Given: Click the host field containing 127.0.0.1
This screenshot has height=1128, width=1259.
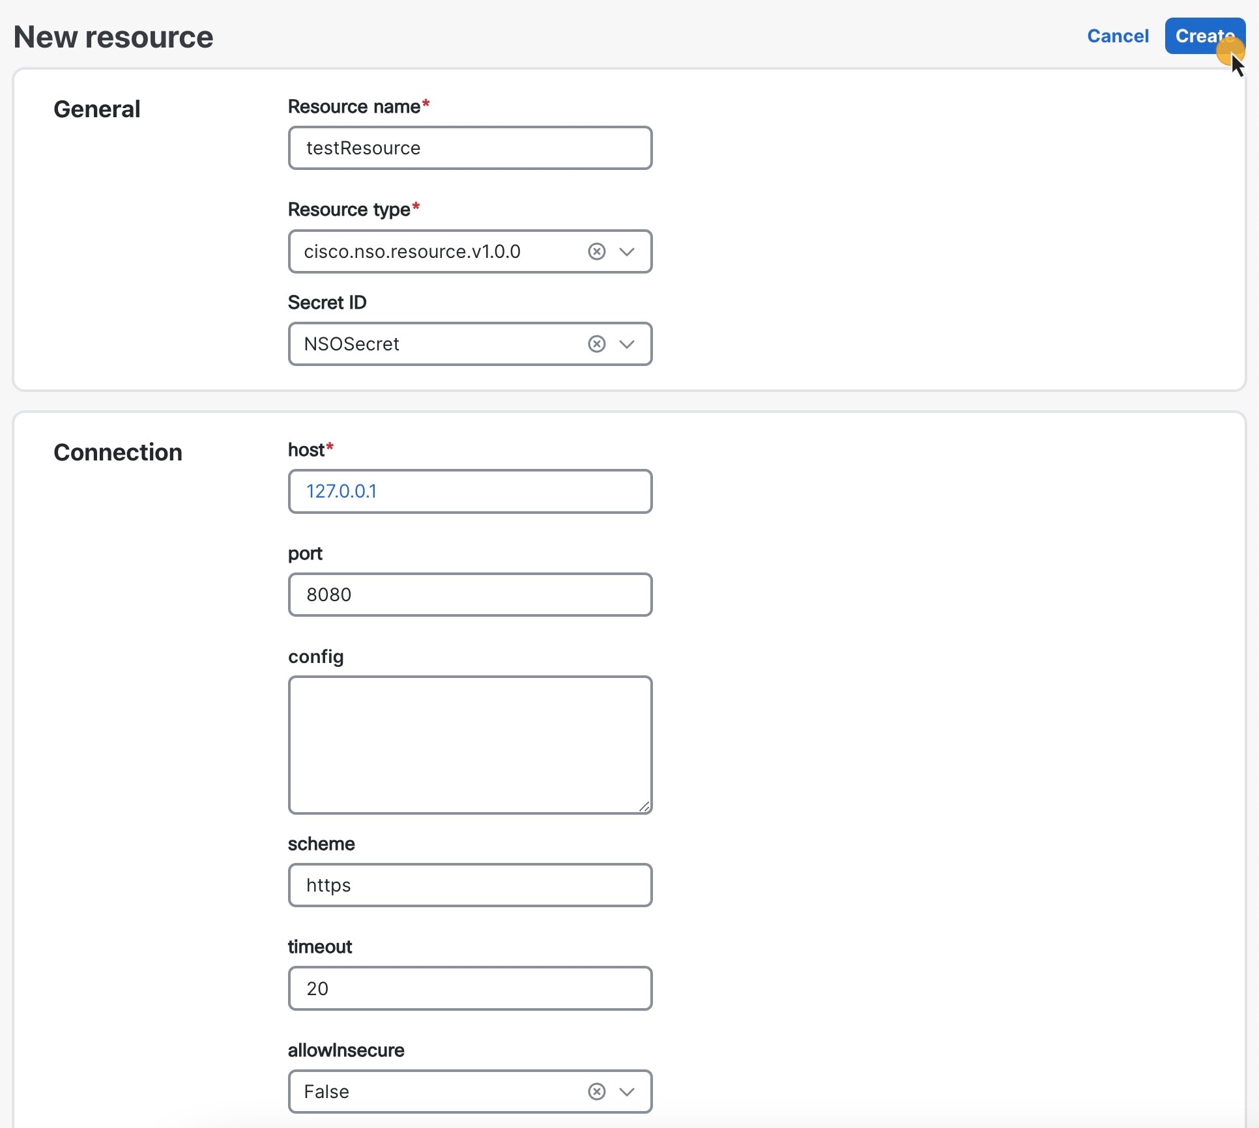Looking at the screenshot, I should [x=470, y=491].
